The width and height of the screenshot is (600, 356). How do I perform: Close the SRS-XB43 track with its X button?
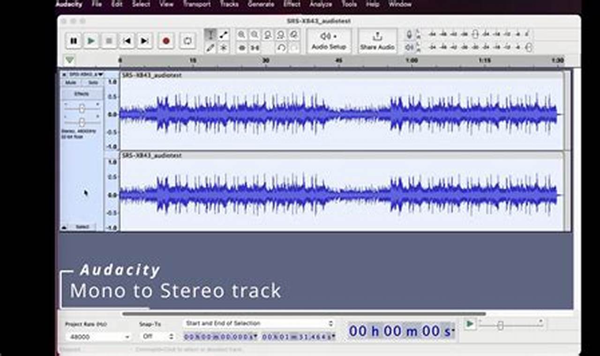[x=64, y=74]
